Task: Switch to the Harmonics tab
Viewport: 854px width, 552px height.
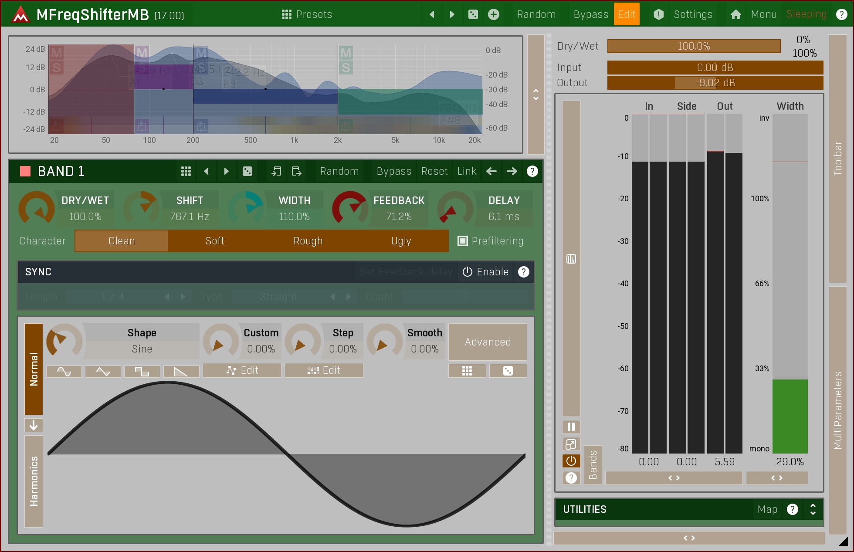Action: pyautogui.click(x=34, y=481)
